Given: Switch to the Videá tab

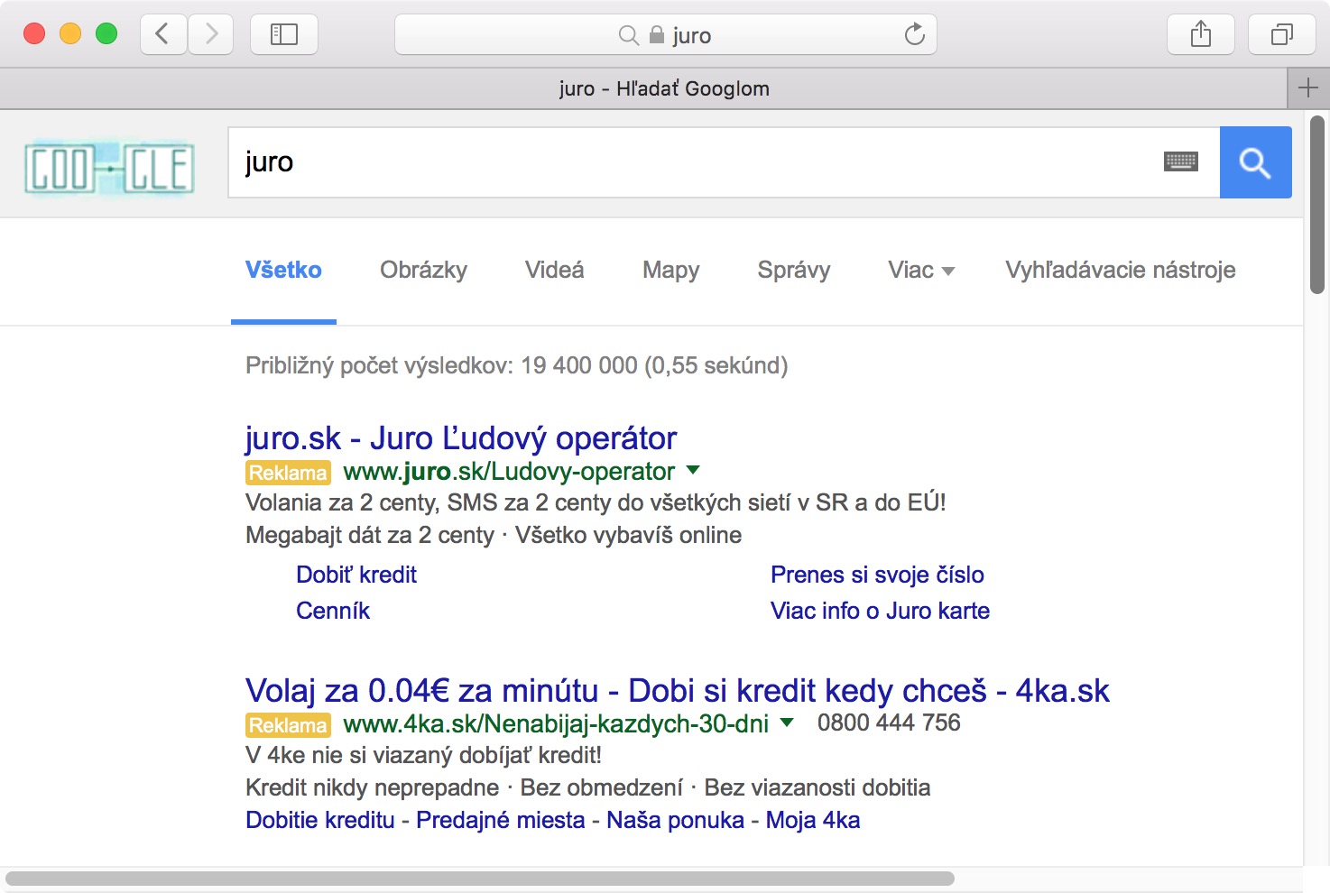Looking at the screenshot, I should (x=555, y=270).
